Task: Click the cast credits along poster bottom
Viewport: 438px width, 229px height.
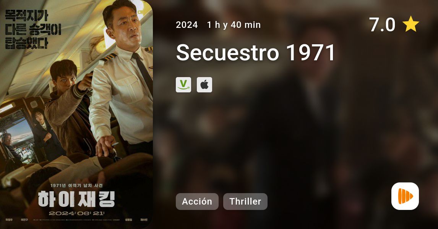Action: (76, 220)
